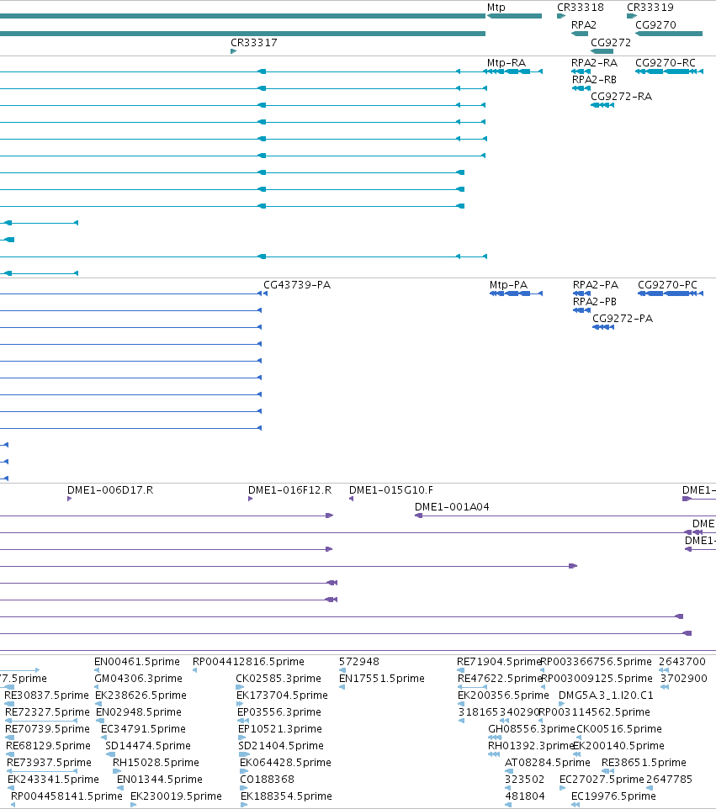Click the CG9270-RC transcript label
This screenshot has width=716, height=809.
pos(666,63)
